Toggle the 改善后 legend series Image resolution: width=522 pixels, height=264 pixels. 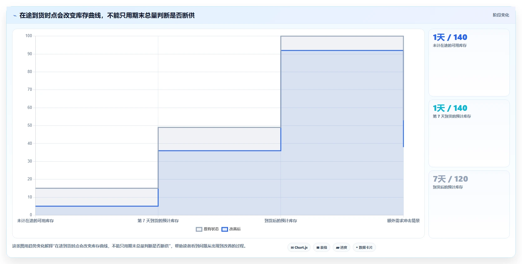231,229
